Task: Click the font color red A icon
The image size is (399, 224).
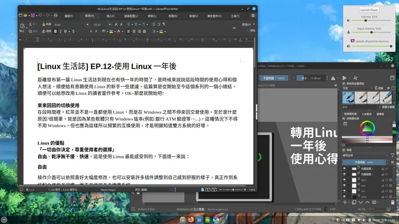Action: [x=119, y=31]
